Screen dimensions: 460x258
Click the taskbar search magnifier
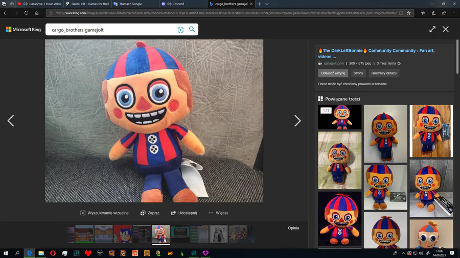[x=17, y=253]
